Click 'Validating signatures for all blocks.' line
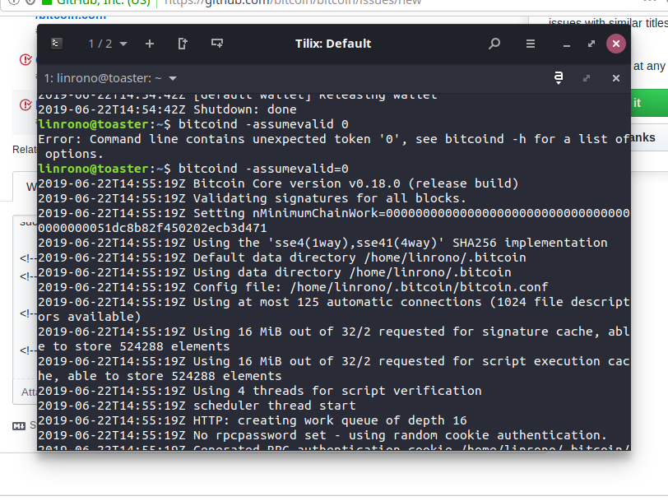Image resolution: width=668 pixels, height=501 pixels. click(253, 198)
